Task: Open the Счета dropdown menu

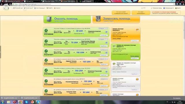Action: tap(57, 8)
